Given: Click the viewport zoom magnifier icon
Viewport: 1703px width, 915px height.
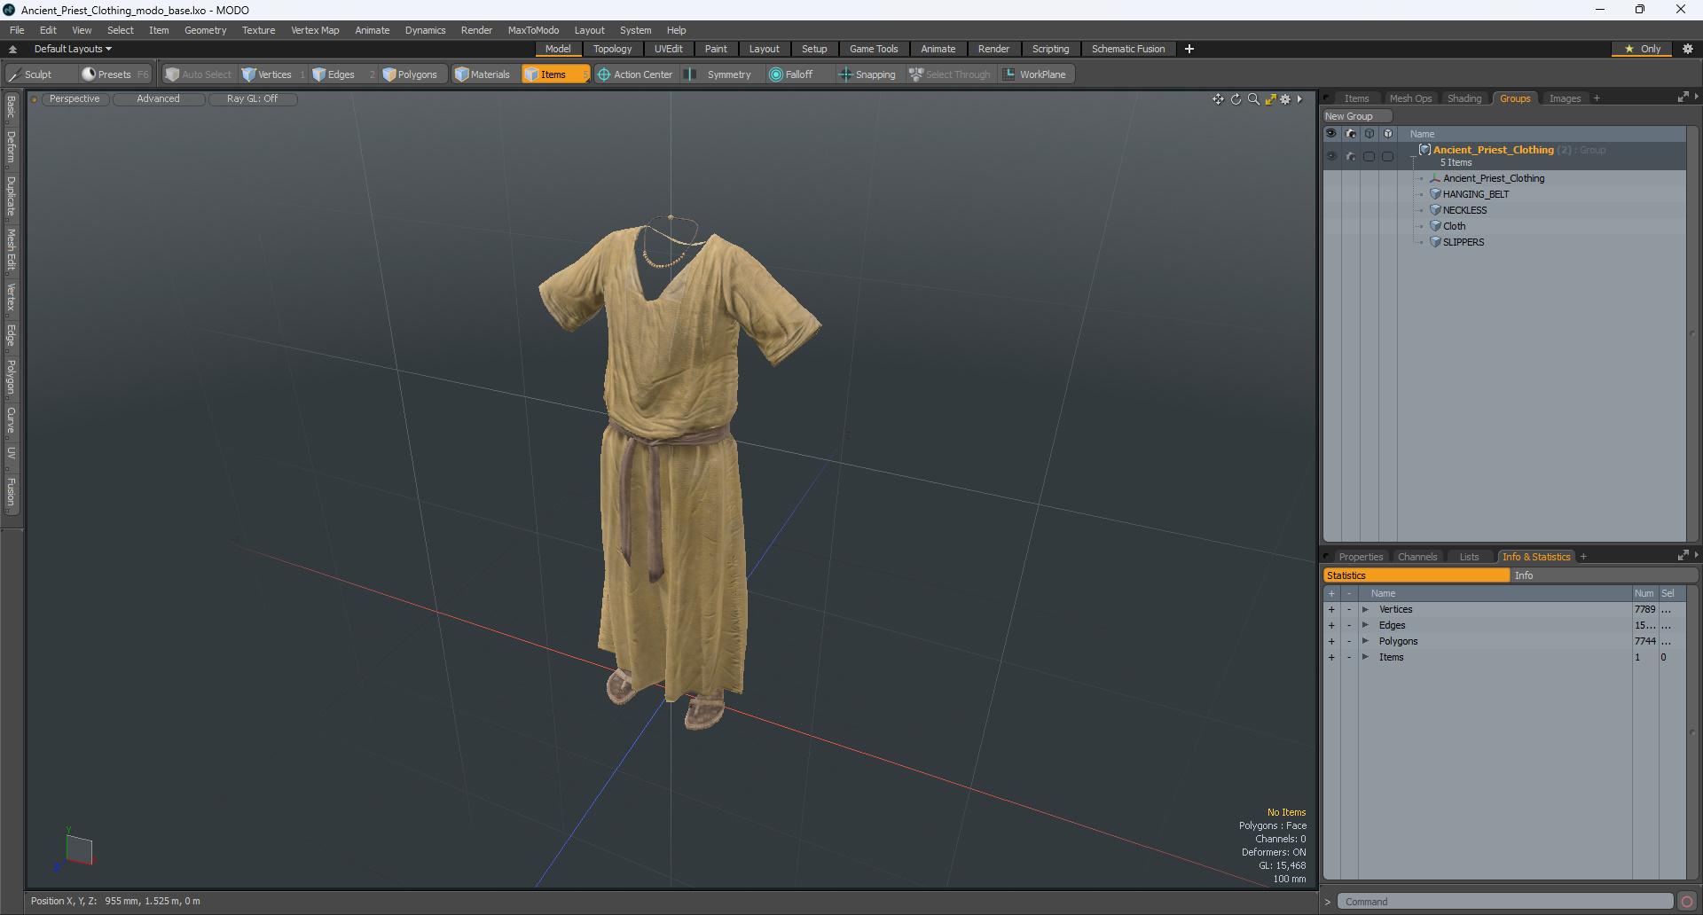Looking at the screenshot, I should click(1253, 99).
